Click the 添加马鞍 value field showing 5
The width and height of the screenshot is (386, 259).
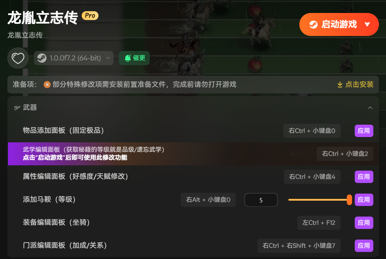(x=261, y=200)
